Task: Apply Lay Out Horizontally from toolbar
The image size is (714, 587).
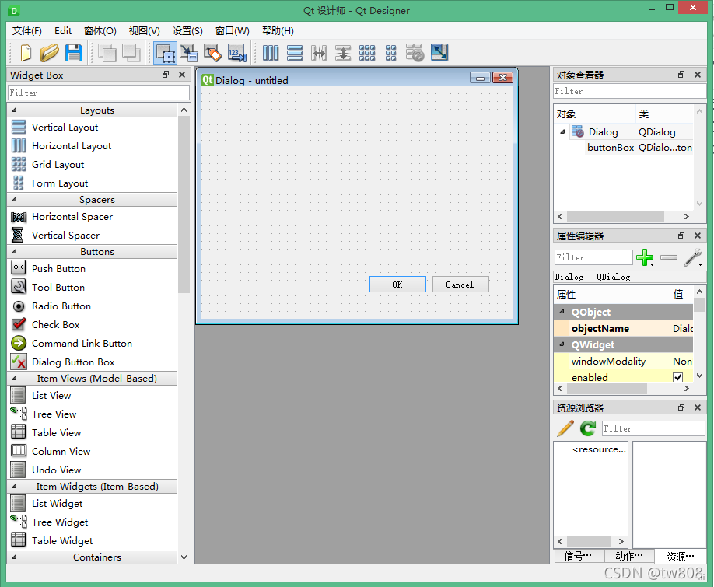Action: (271, 53)
